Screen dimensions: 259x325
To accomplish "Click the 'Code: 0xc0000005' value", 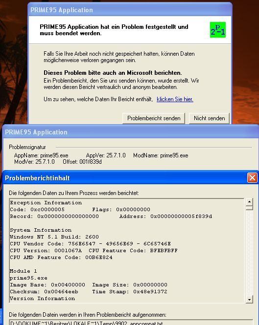I will pyautogui.click(x=37, y=210).
